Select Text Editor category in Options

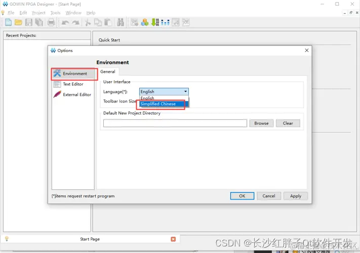coord(73,84)
